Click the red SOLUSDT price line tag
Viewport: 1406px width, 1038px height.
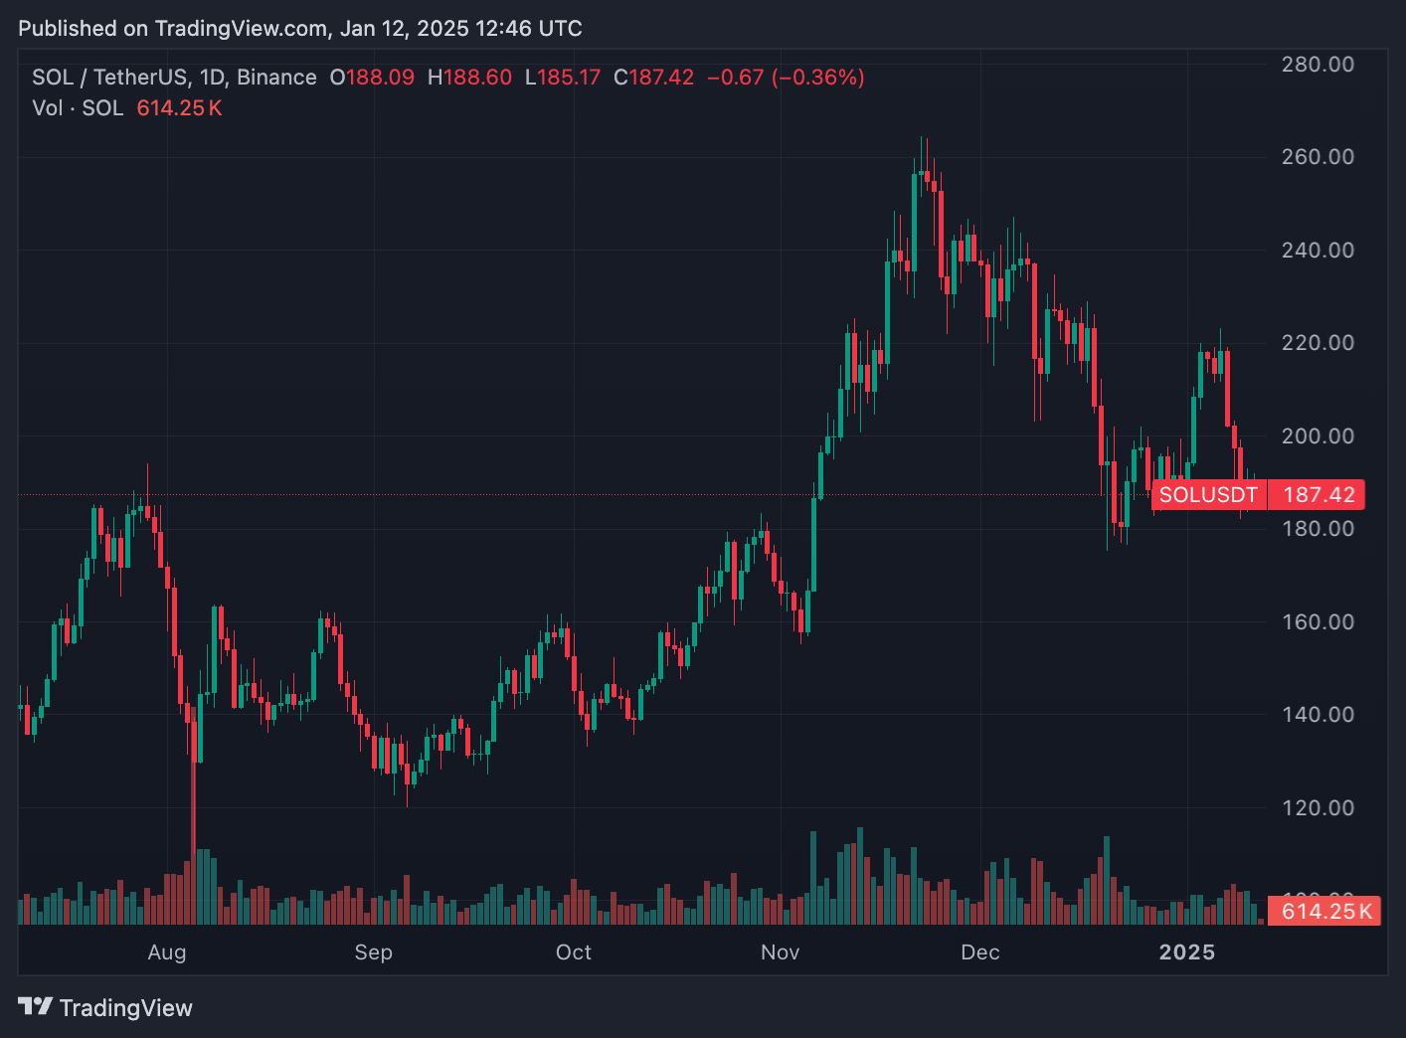click(x=1208, y=495)
